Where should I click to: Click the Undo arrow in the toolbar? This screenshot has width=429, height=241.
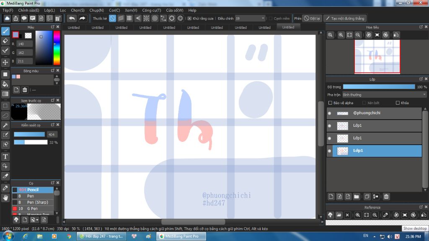[x=72, y=18]
